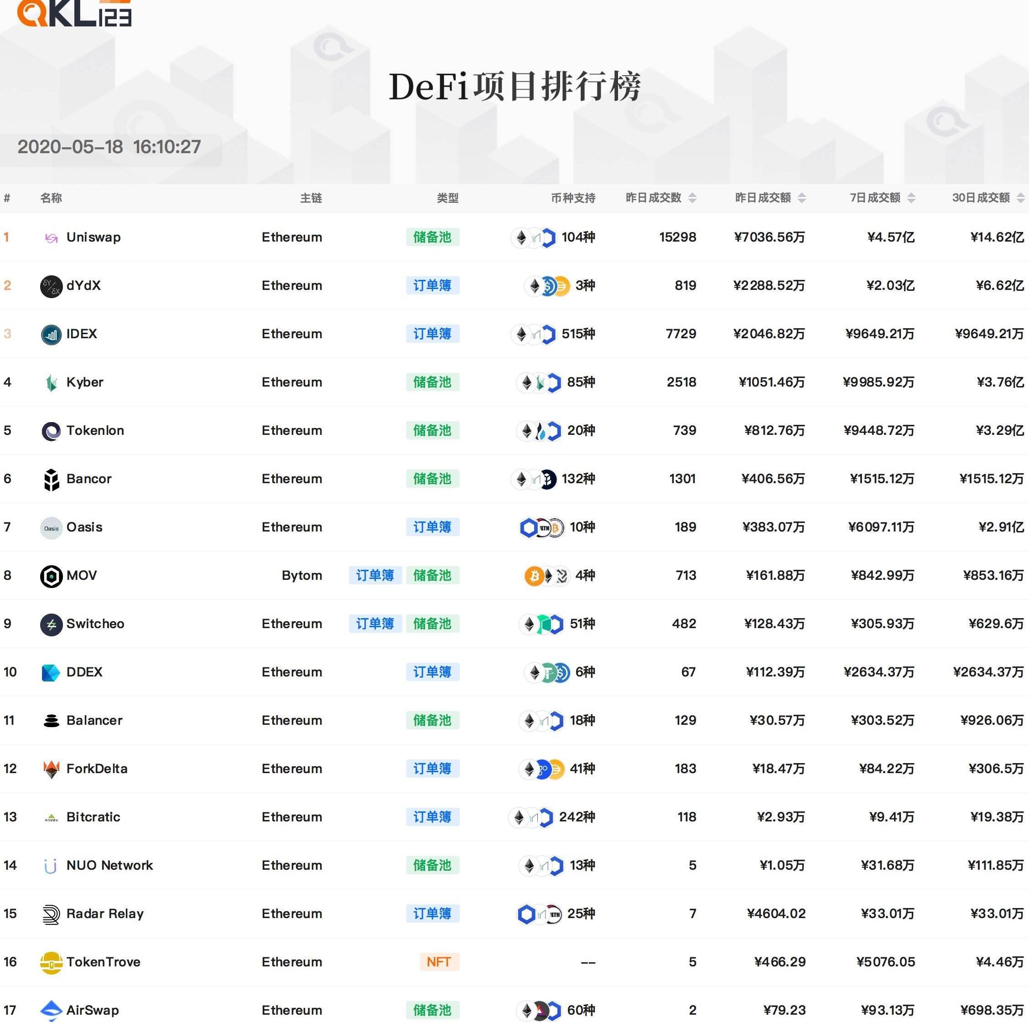This screenshot has width=1029, height=1022.
Task: Click the ForkDelta fox icon
Action: [x=51, y=769]
